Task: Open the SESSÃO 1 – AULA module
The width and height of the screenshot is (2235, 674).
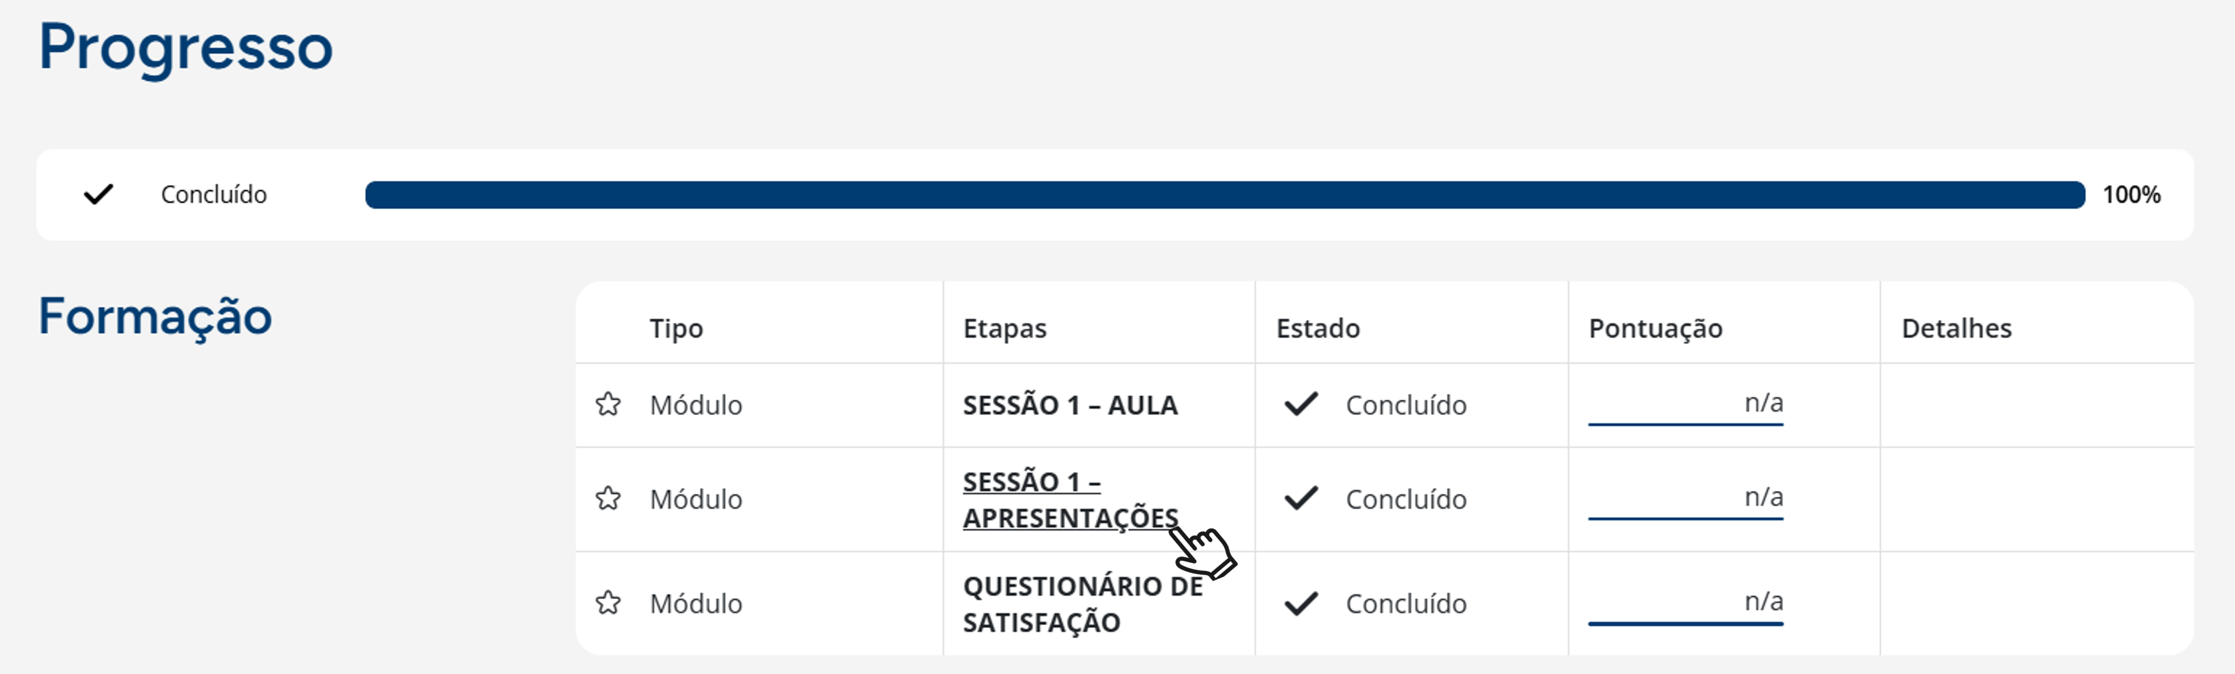Action: pyautogui.click(x=1070, y=405)
